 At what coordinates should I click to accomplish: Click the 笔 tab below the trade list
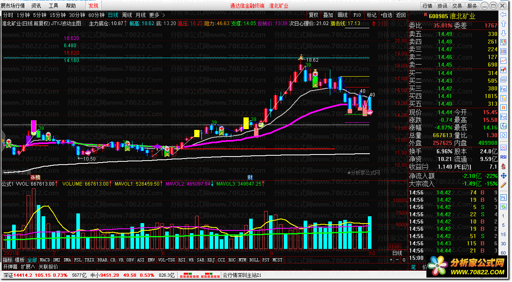point(413,267)
